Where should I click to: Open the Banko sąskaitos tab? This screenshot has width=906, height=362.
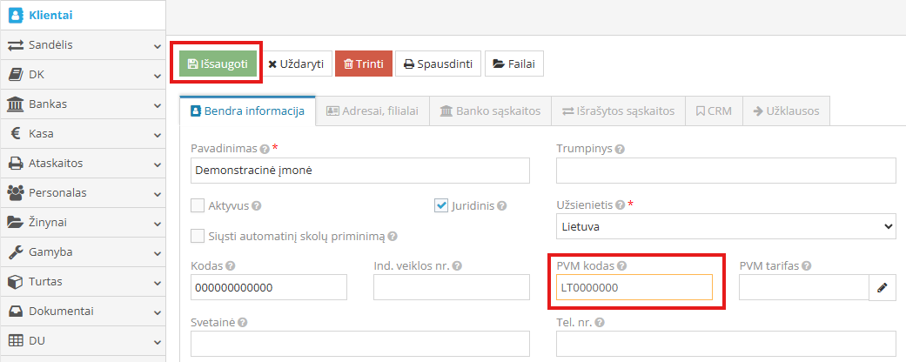tap(491, 111)
